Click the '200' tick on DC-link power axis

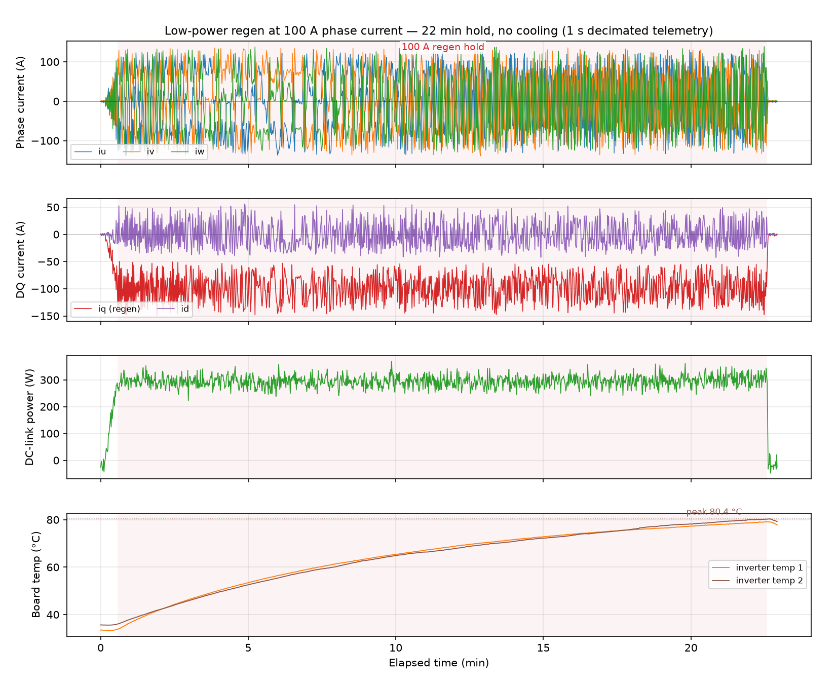pos(50,407)
